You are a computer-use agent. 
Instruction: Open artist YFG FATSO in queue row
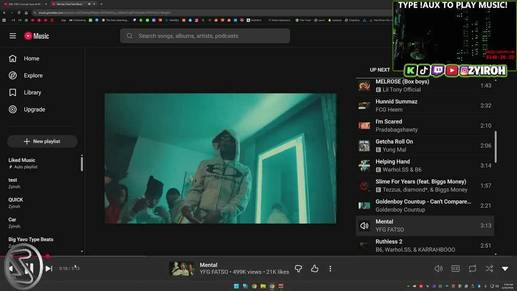click(390, 230)
